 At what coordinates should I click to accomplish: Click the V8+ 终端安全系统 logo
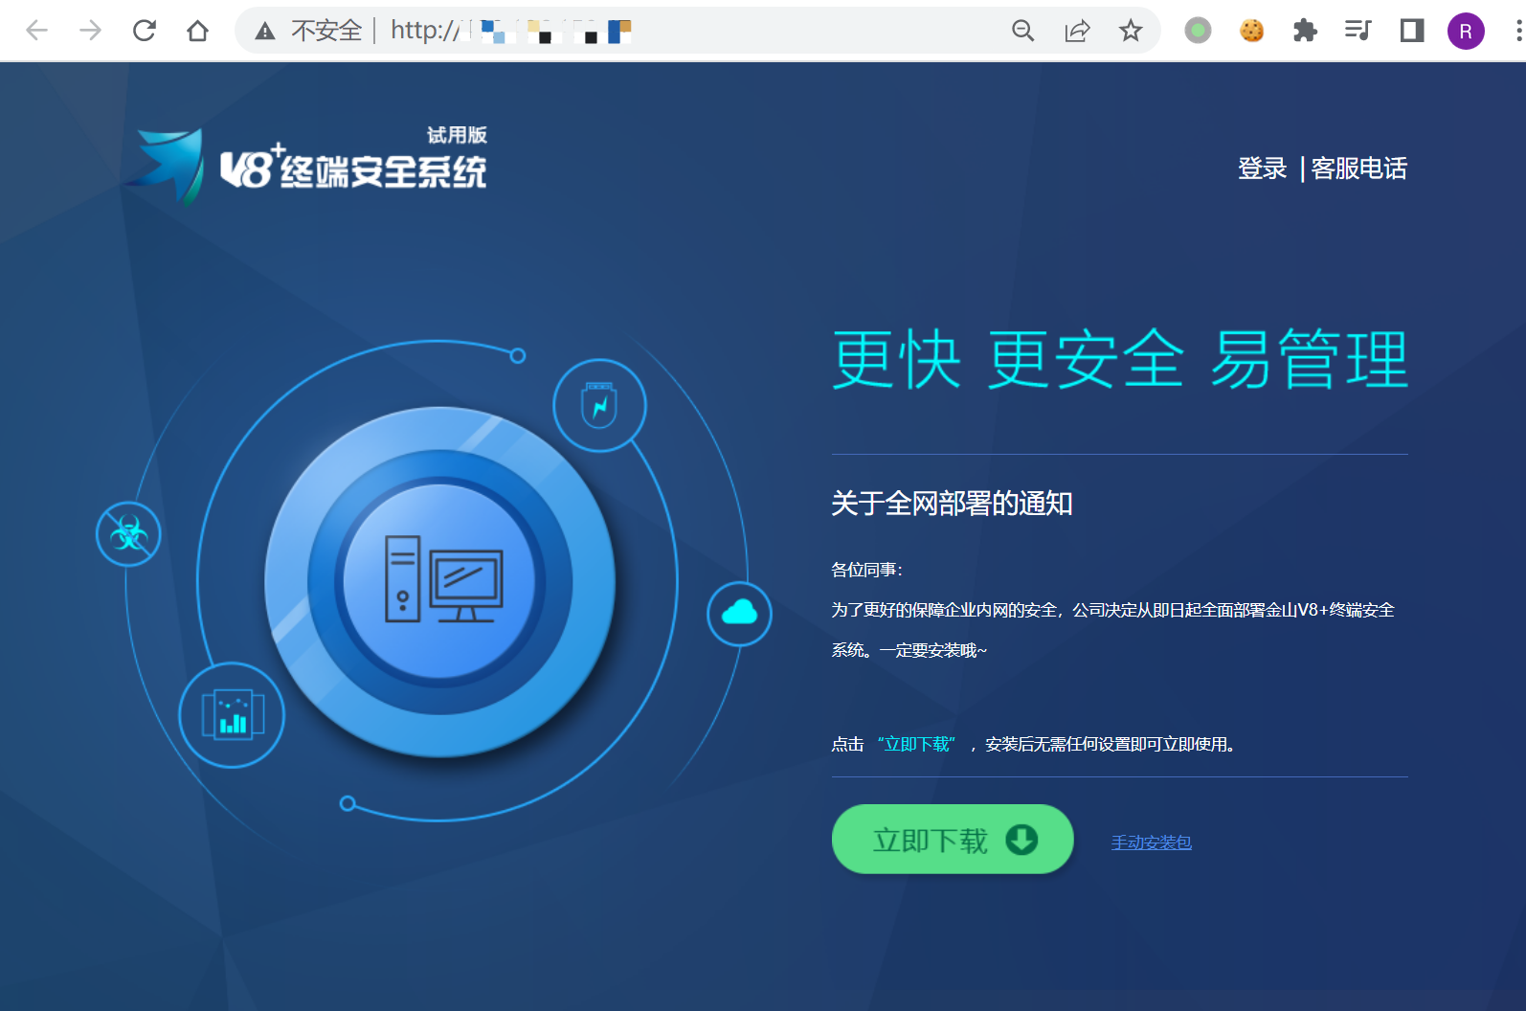316,166
